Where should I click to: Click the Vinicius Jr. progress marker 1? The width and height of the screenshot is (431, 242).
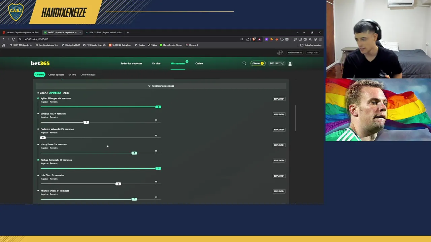click(x=86, y=122)
